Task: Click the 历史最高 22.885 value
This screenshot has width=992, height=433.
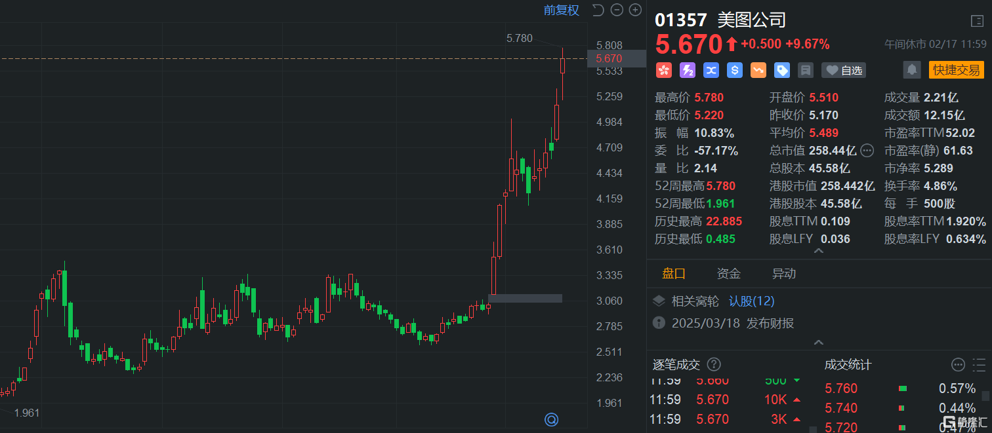Action: point(724,221)
